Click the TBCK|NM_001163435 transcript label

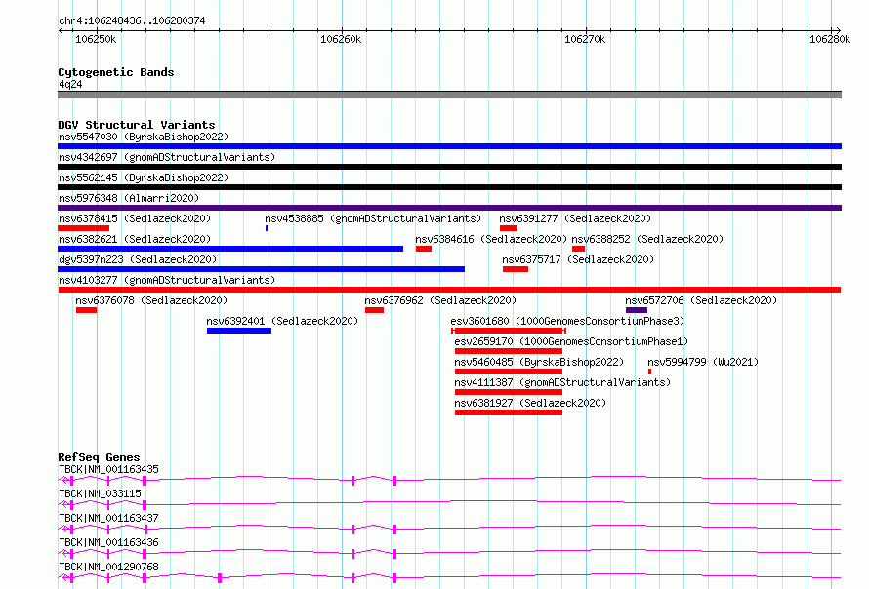click(108, 469)
